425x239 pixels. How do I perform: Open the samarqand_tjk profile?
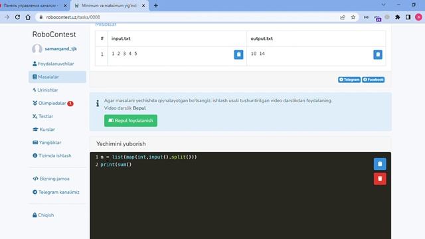pos(60,48)
